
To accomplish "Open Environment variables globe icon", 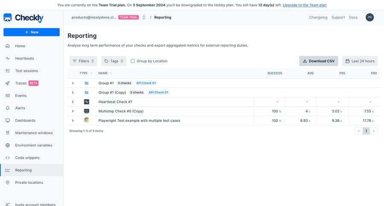I will tap(8, 145).
